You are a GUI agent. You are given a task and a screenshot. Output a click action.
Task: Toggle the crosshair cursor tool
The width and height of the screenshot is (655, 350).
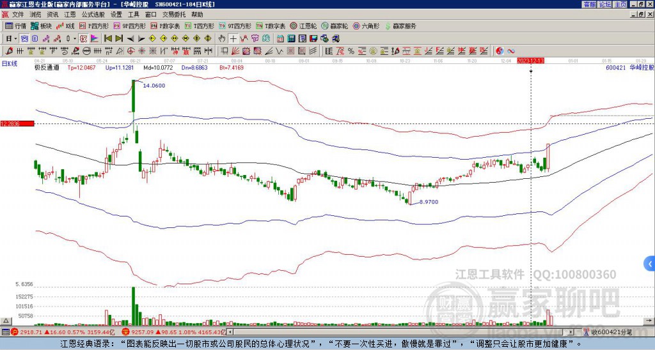[x=233, y=39]
